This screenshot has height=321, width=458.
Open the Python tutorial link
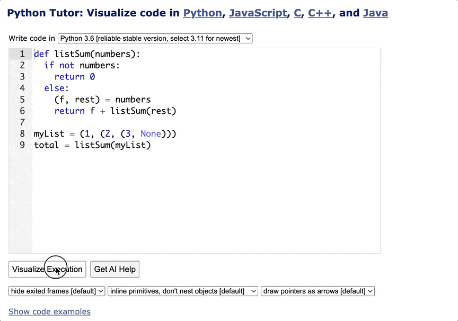(202, 13)
